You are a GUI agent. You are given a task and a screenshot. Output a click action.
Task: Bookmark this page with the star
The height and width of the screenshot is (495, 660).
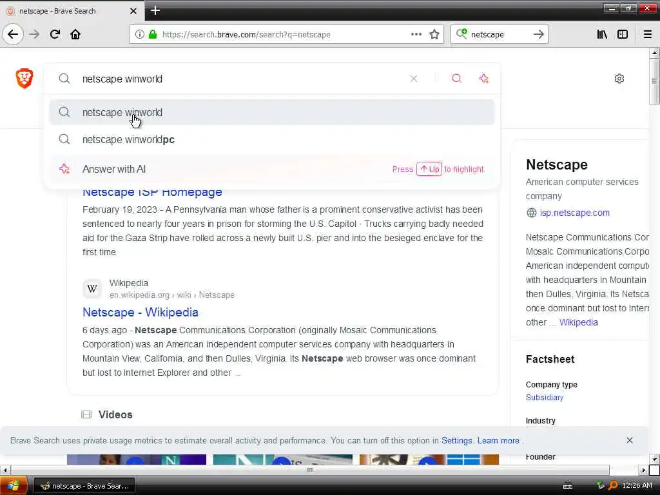tap(434, 34)
